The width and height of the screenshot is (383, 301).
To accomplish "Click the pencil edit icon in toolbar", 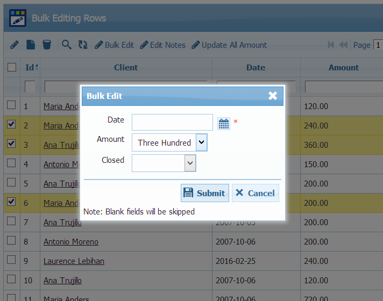I will 15,45.
